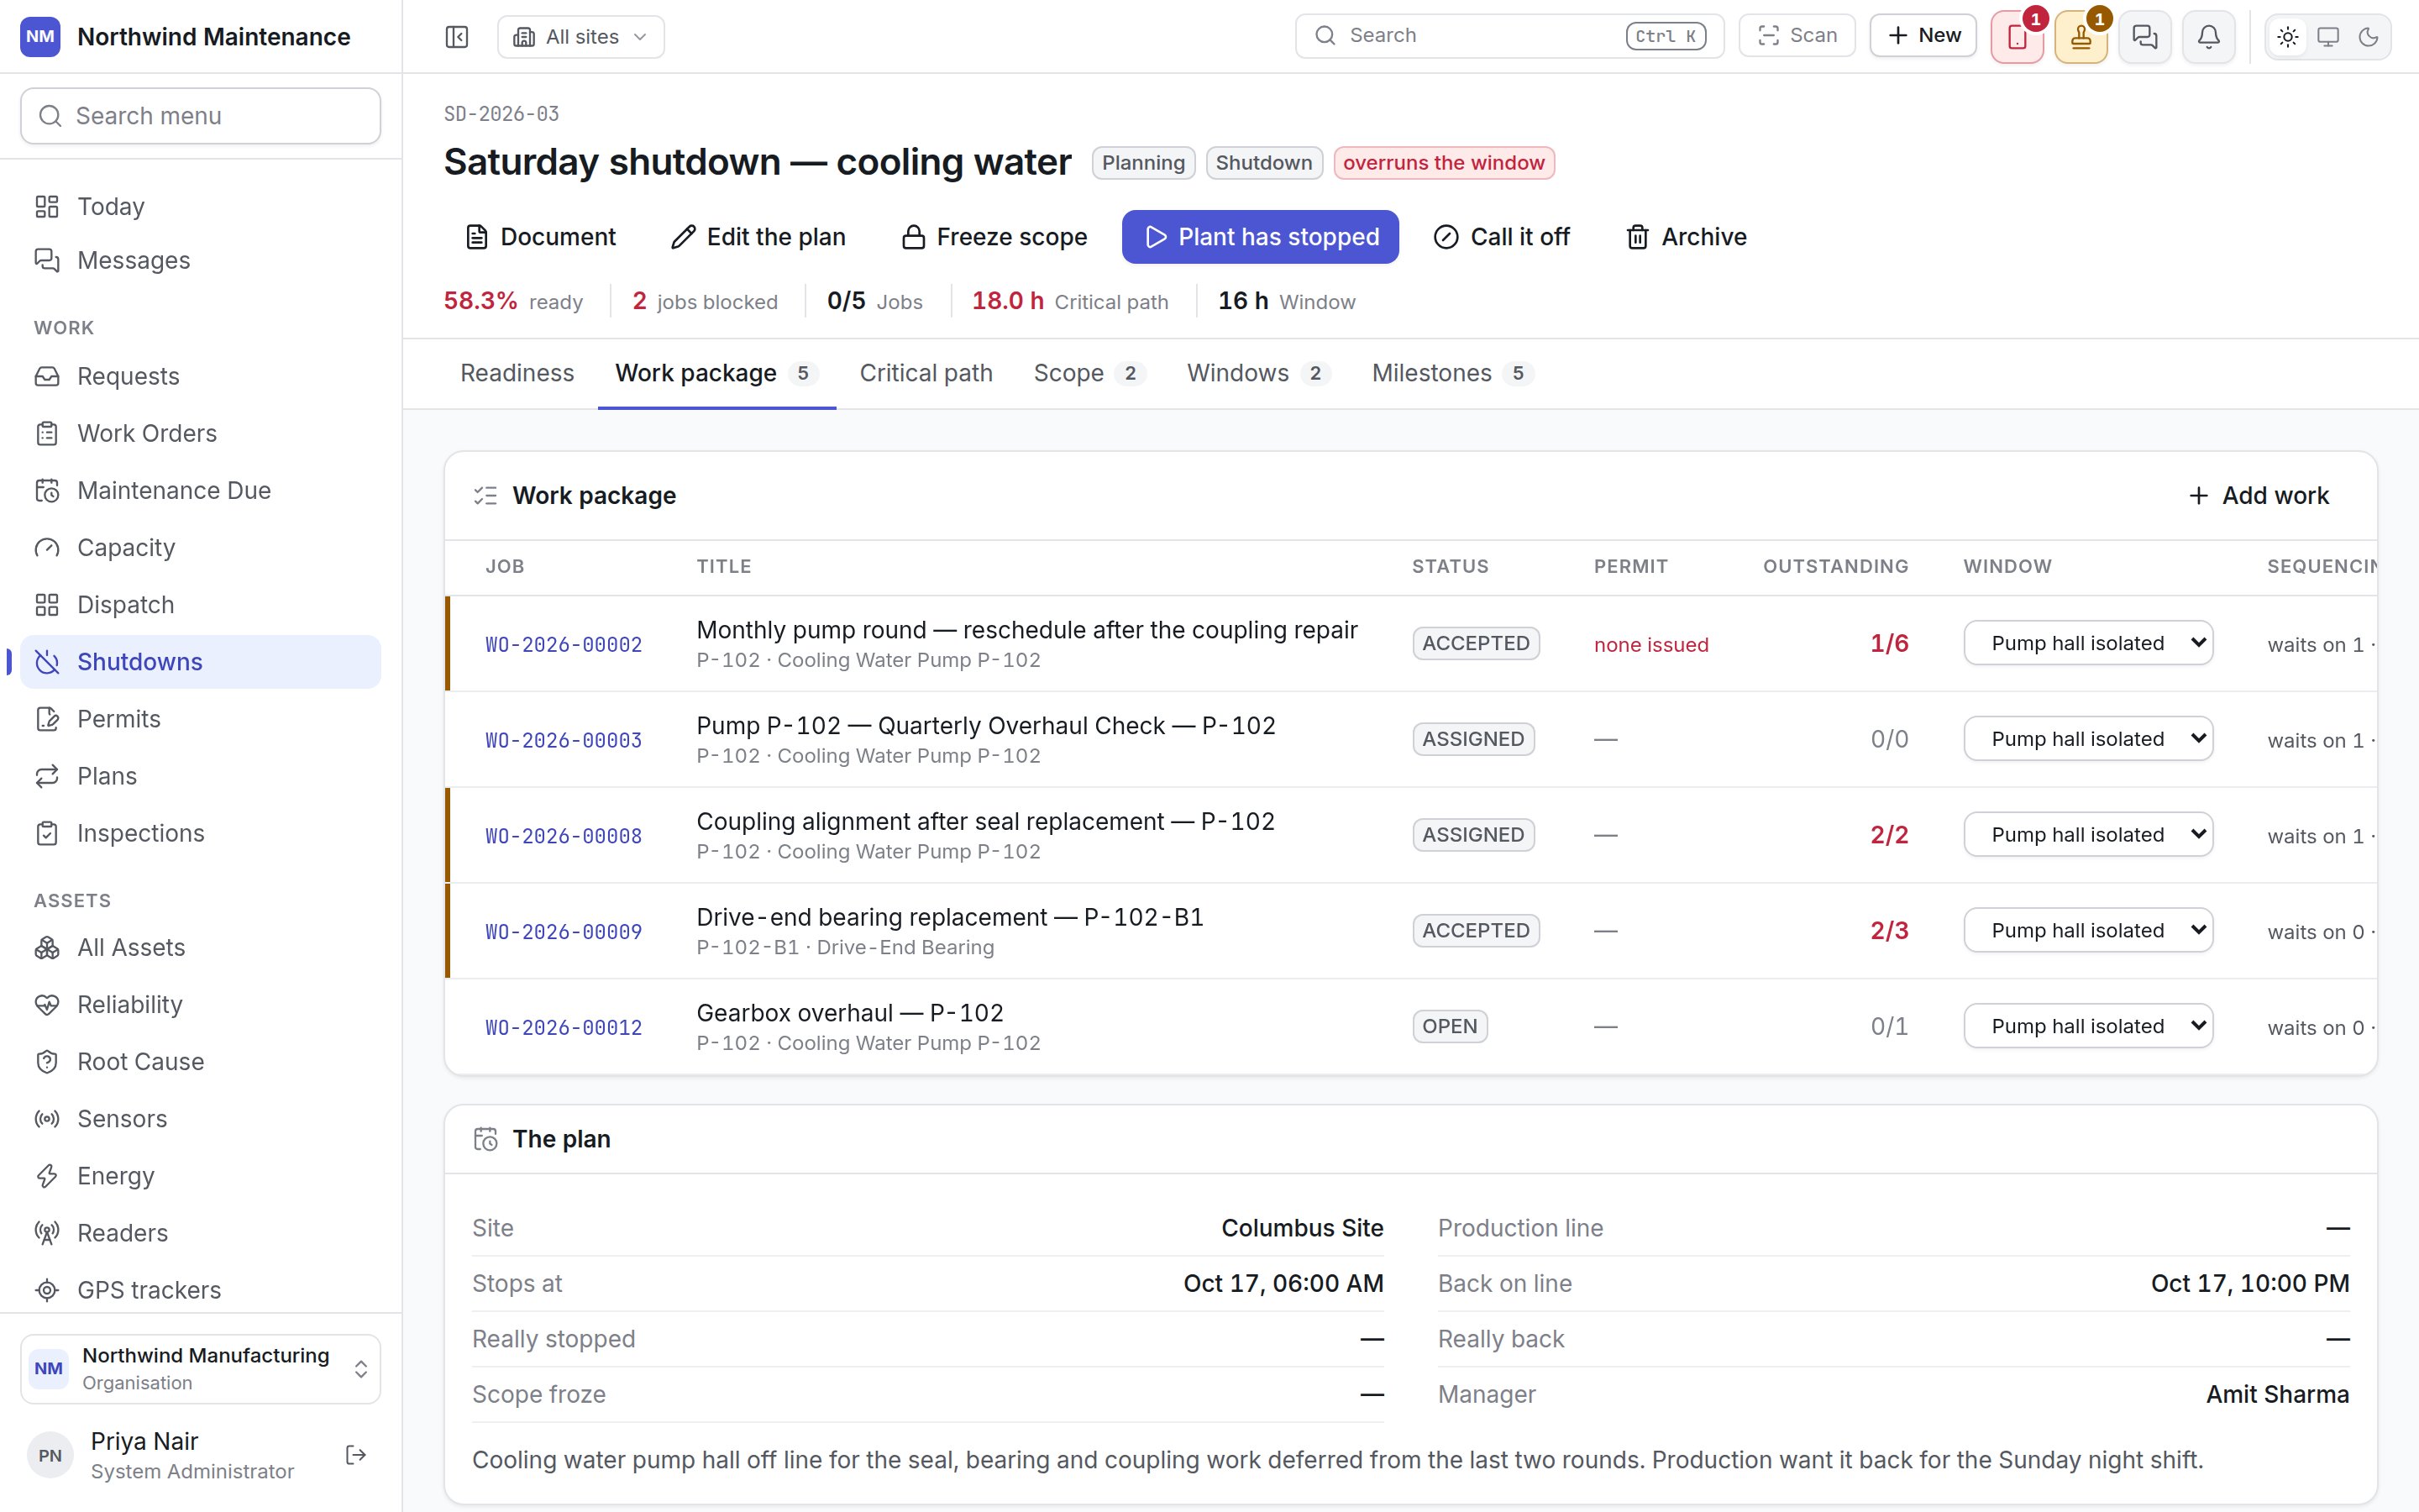Go to Permits in sidebar
The width and height of the screenshot is (2419, 1512).
pyautogui.click(x=201, y=719)
